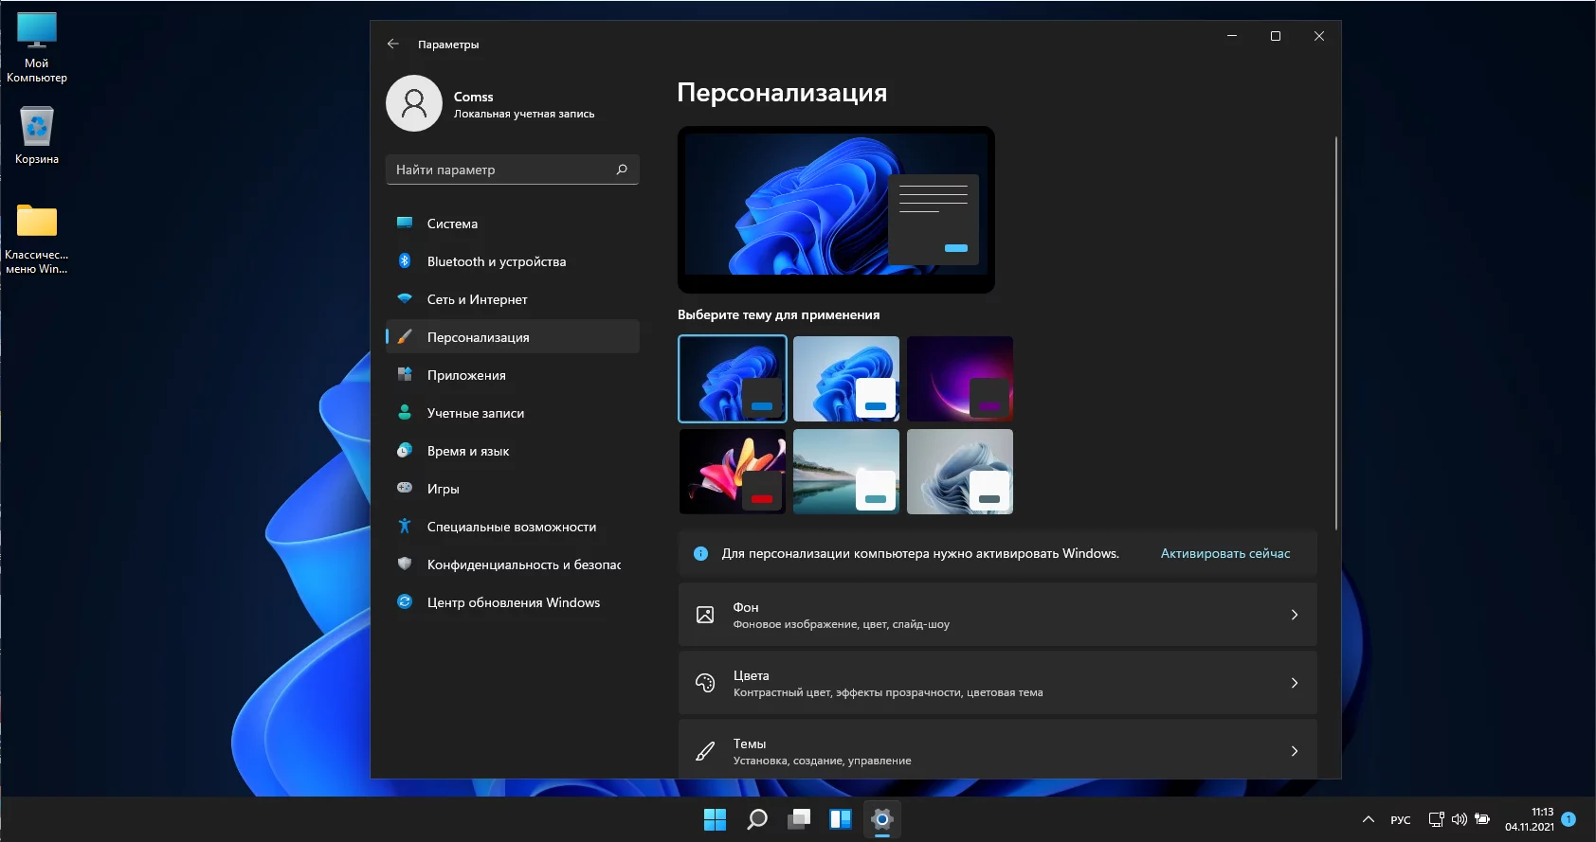Select Центр обновления Windows in sidebar
This screenshot has width=1596, height=842.
(x=513, y=602)
